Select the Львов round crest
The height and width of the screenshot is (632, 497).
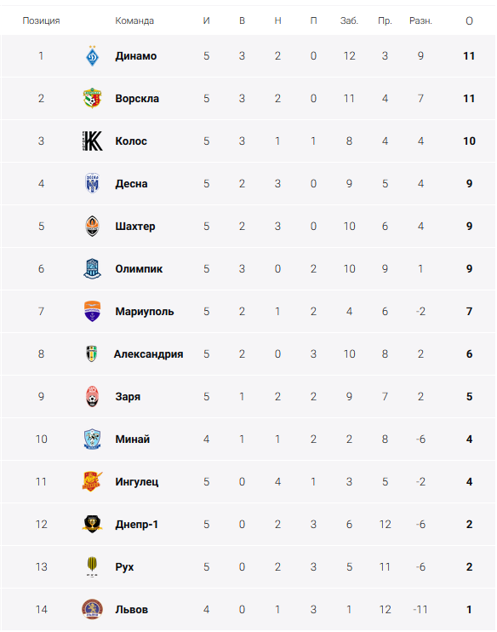coord(92,610)
